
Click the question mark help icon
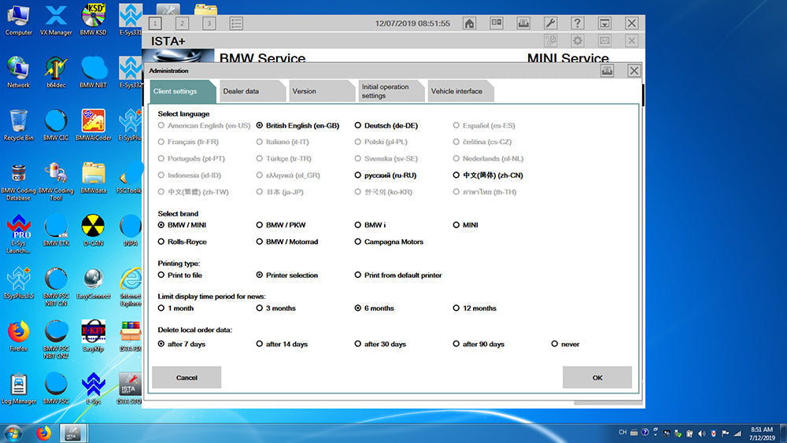577,24
